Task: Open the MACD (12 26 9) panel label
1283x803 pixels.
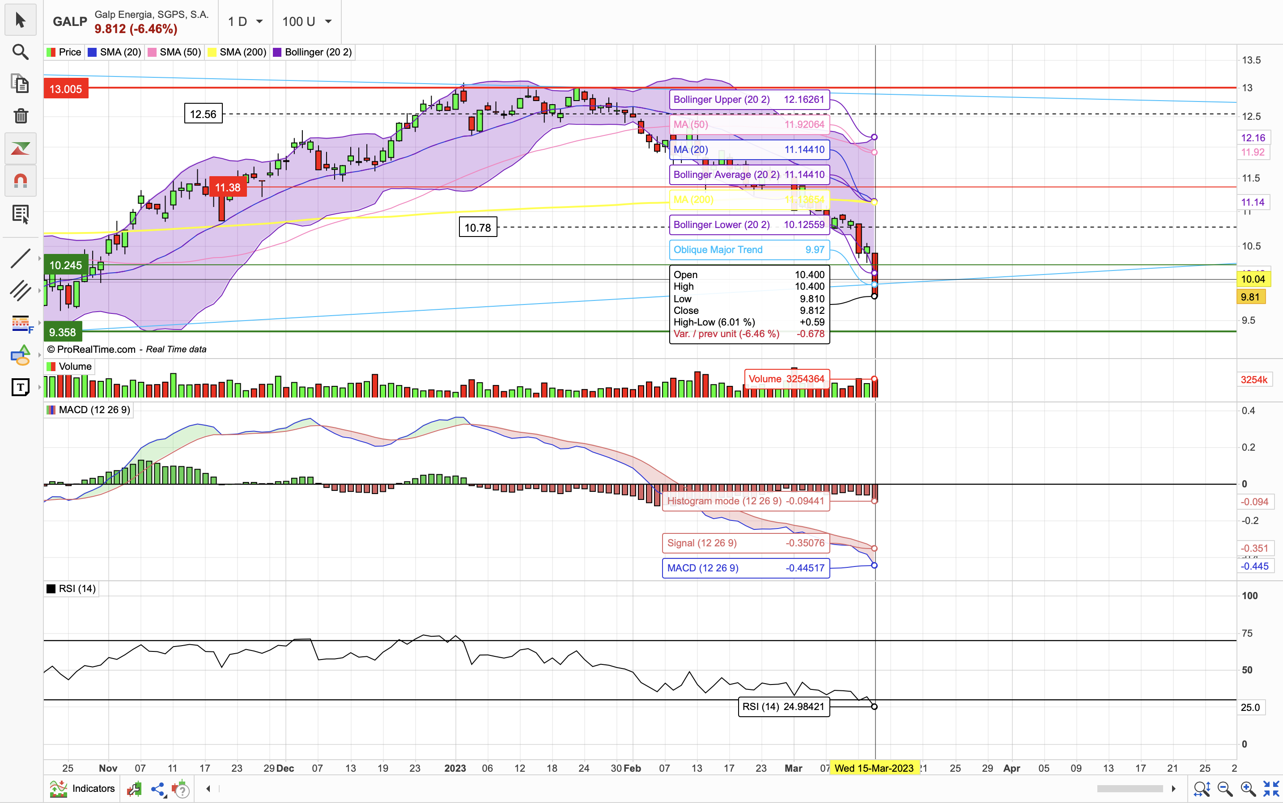Action: pos(88,410)
